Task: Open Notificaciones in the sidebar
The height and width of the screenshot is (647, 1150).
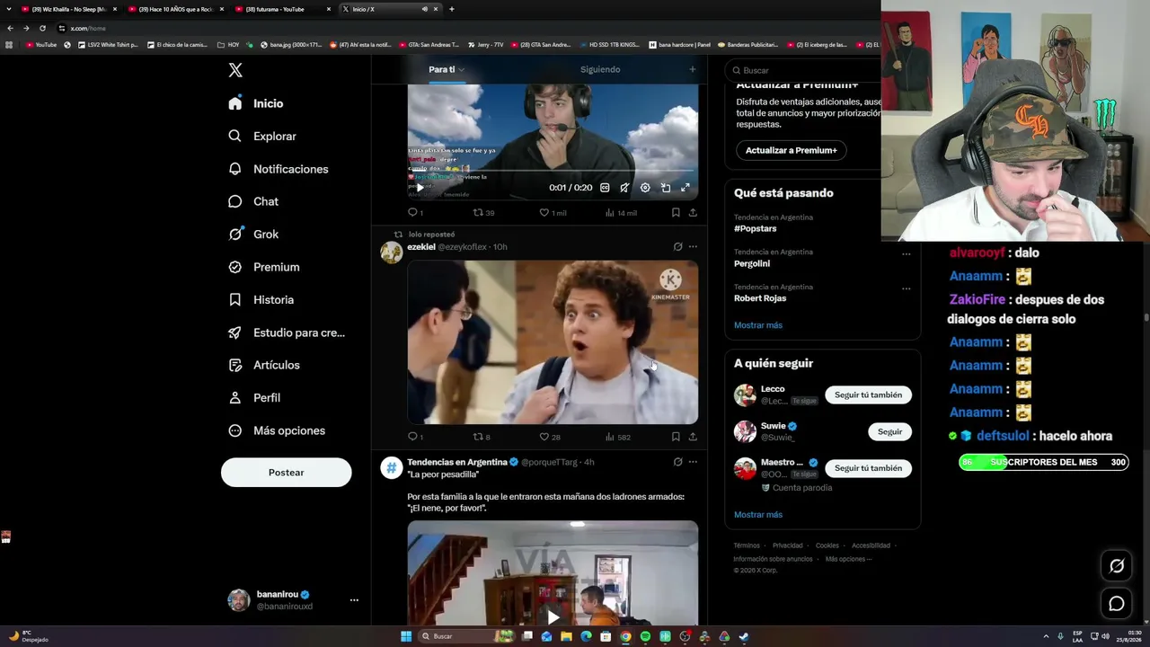Action: point(279,169)
